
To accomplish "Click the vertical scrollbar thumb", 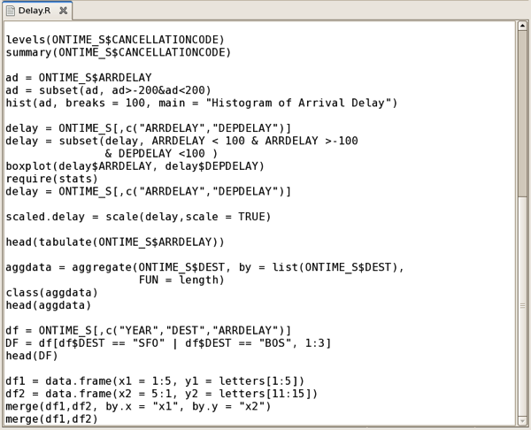I will click(x=522, y=113).
